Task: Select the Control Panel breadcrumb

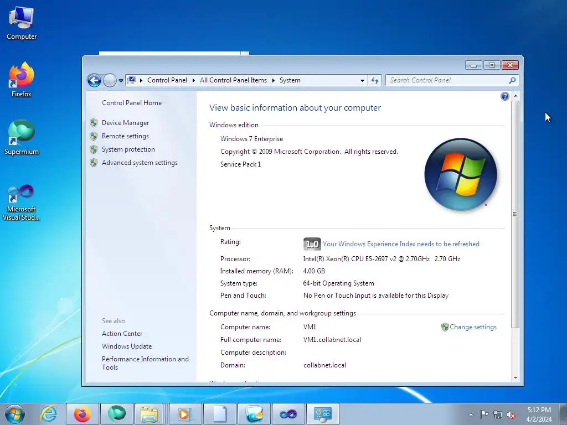Action: pyautogui.click(x=167, y=80)
